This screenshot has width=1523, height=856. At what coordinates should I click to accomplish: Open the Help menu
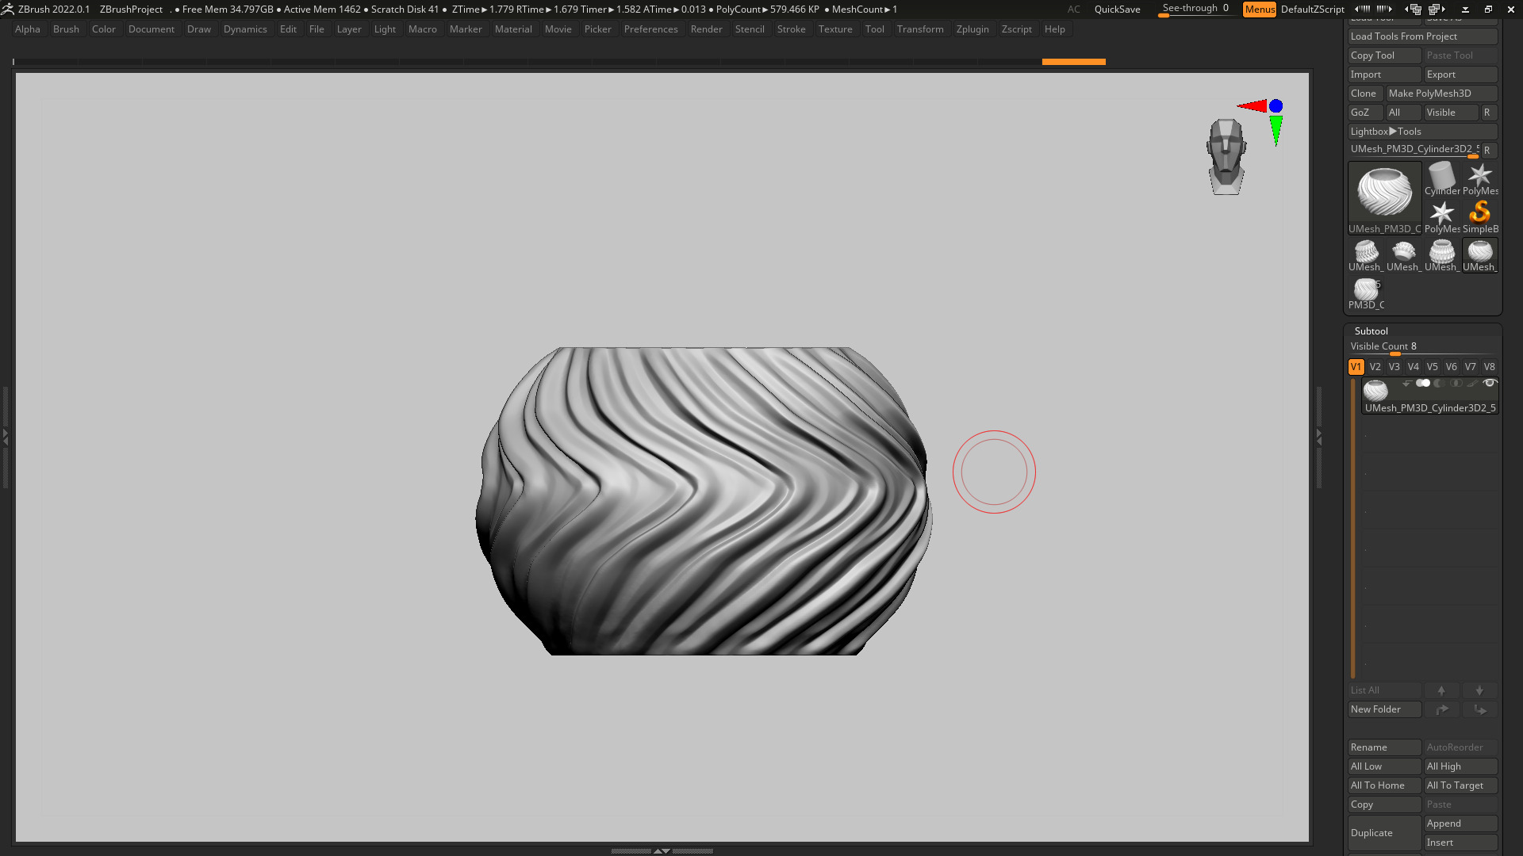click(1055, 29)
